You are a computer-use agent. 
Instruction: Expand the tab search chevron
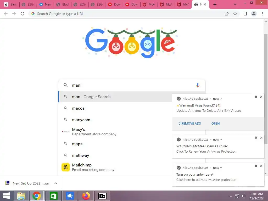point(235,4)
